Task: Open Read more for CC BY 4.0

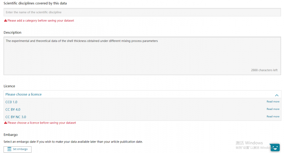Action: coord(273,109)
